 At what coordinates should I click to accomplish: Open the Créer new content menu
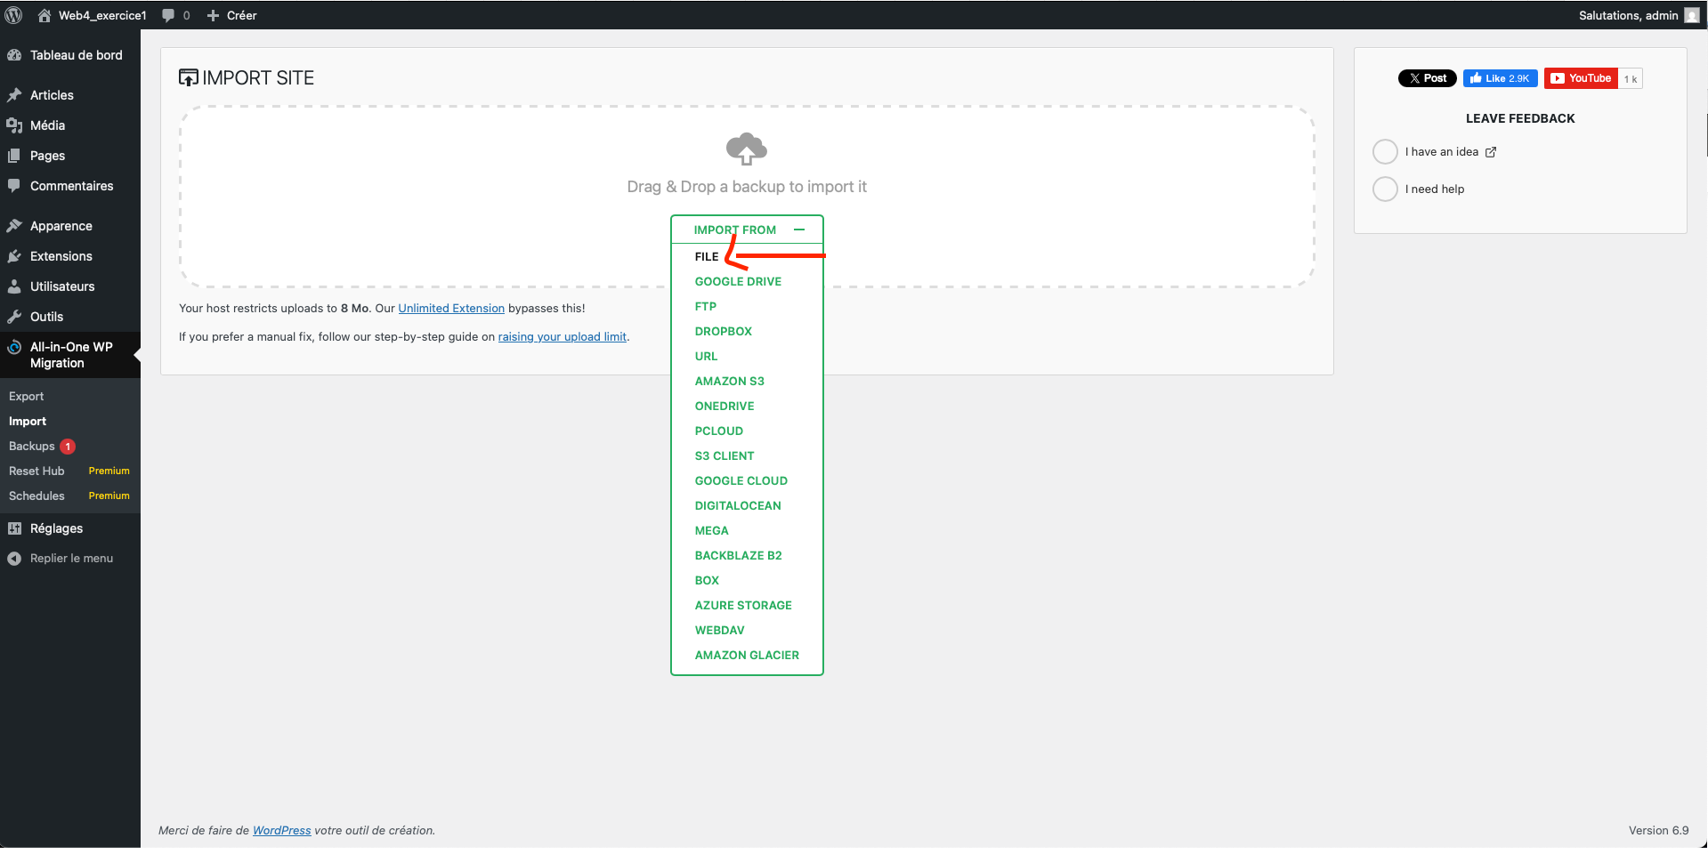point(232,15)
